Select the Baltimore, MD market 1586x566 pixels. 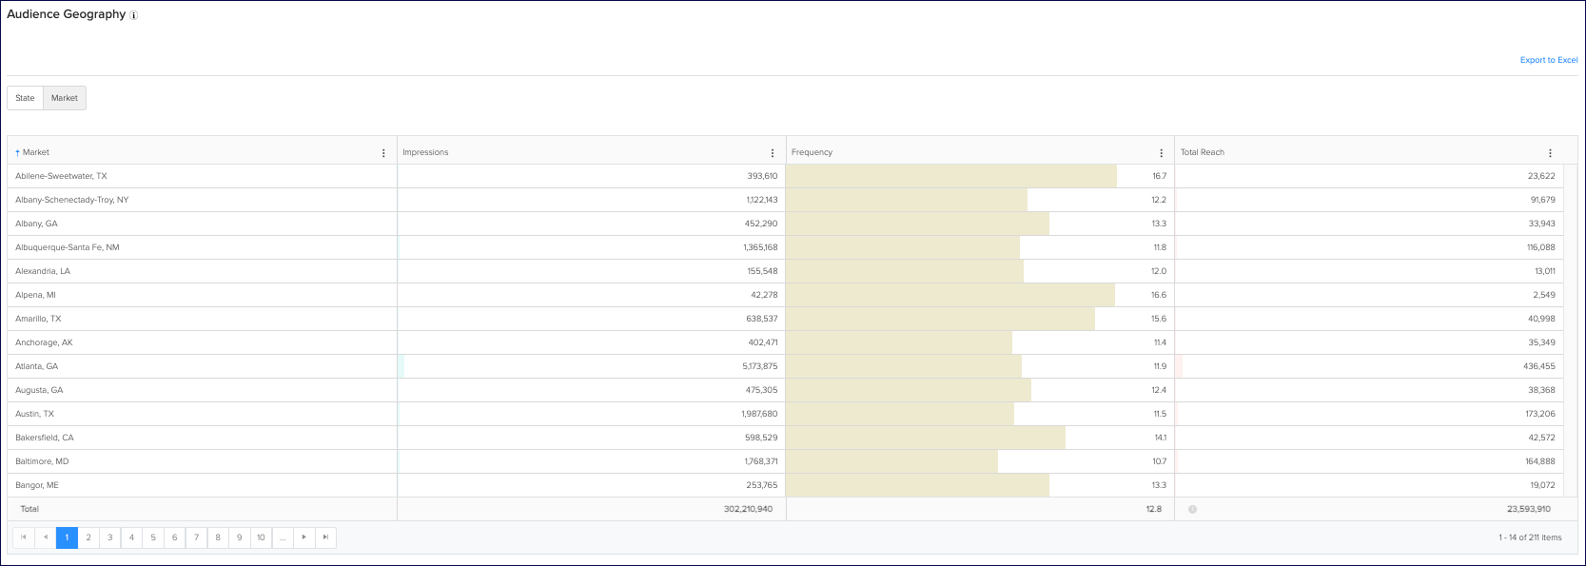[x=42, y=461]
